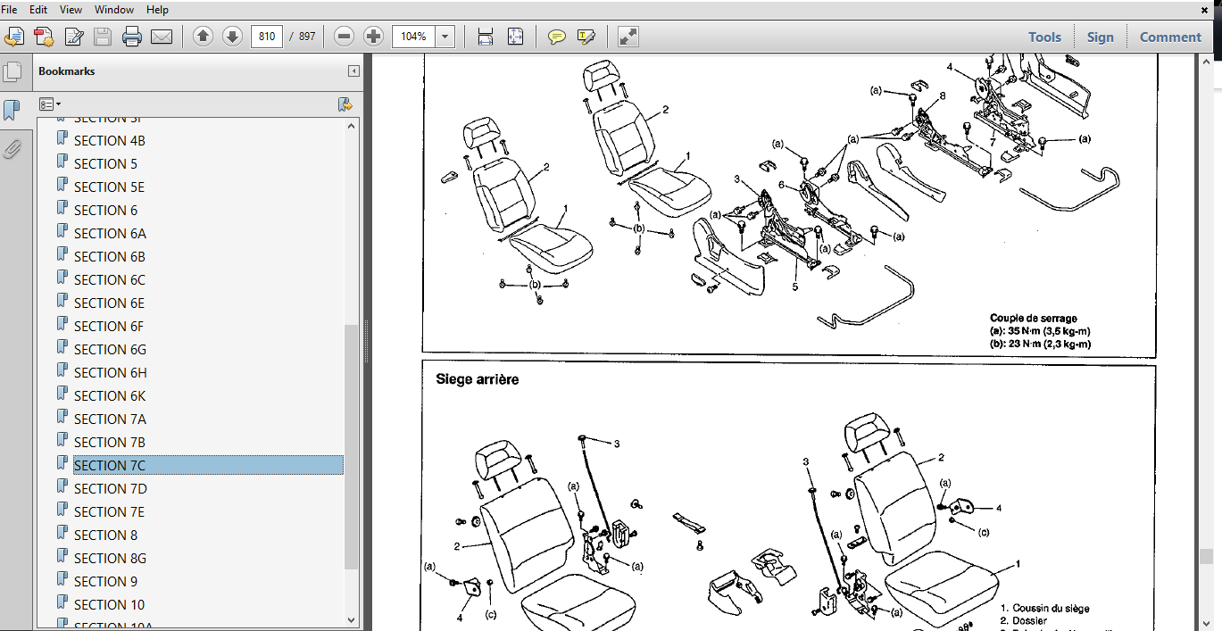Click the Fit Width toolbar icon

pyautogui.click(x=486, y=37)
